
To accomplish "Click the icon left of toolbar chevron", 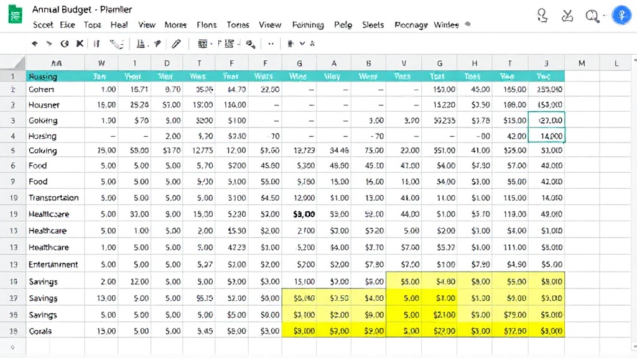I will click(x=291, y=44).
